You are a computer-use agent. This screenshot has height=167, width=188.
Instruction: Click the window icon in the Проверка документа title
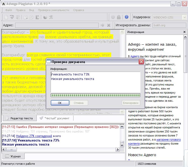click(49, 62)
